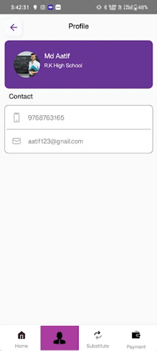Screen dimensions: 157x351
Task: Tap the purple profile banner card
Action: (x=79, y=64)
